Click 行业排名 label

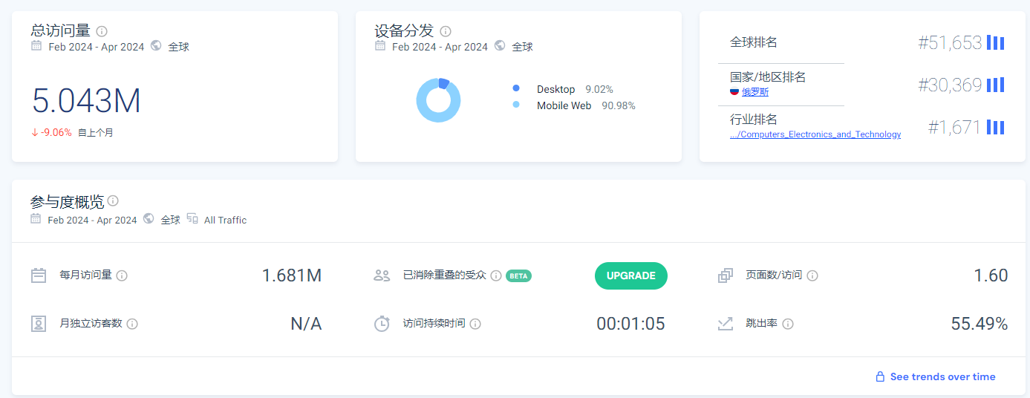point(754,120)
